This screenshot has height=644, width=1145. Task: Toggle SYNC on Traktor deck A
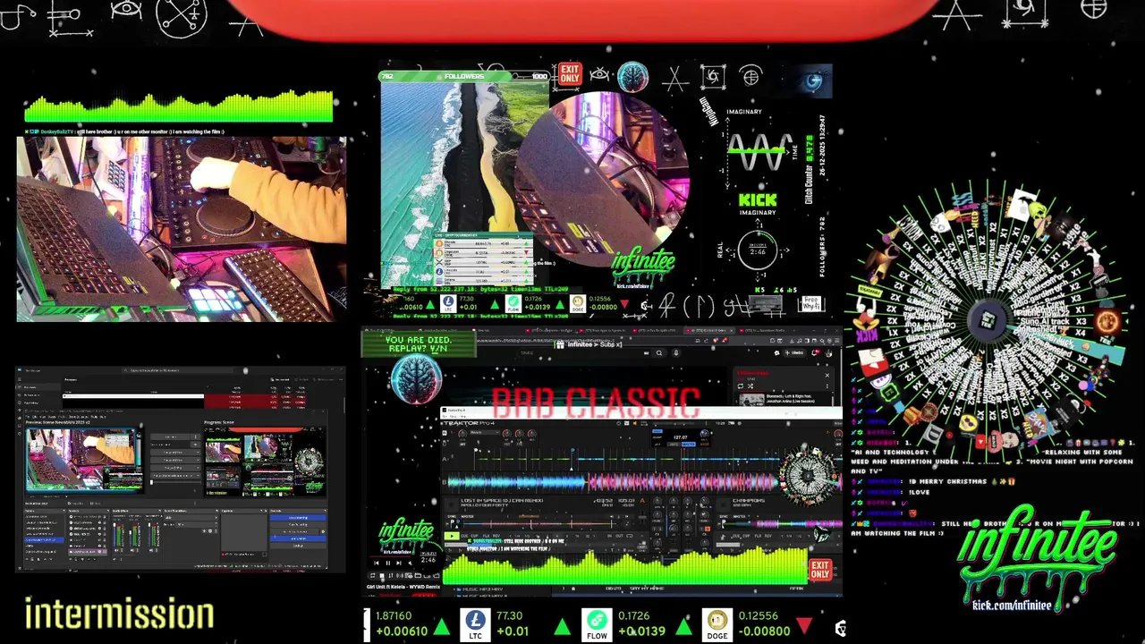click(452, 516)
